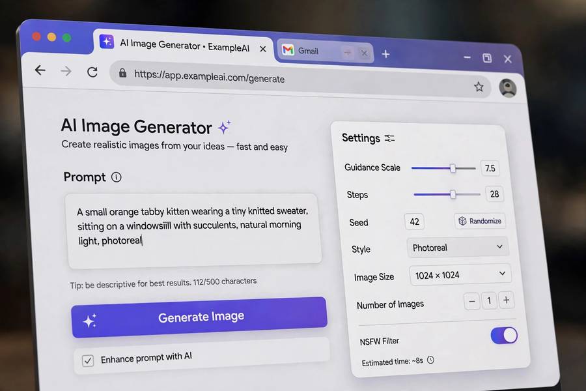This screenshot has width=586, height=391.
Task: Open the profile avatar menu
Action: click(507, 89)
